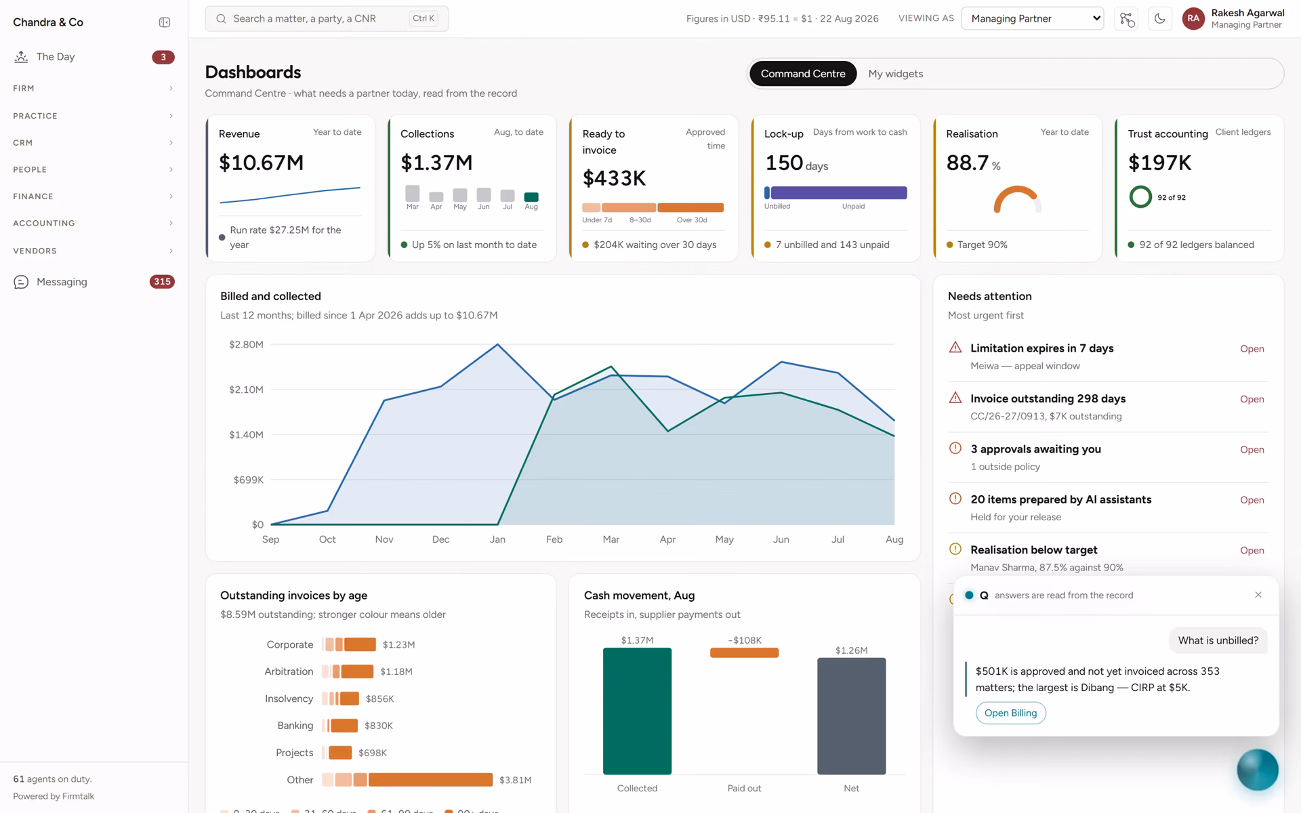
Task: Click the 3 approvals alert circle icon
Action: pos(955,448)
